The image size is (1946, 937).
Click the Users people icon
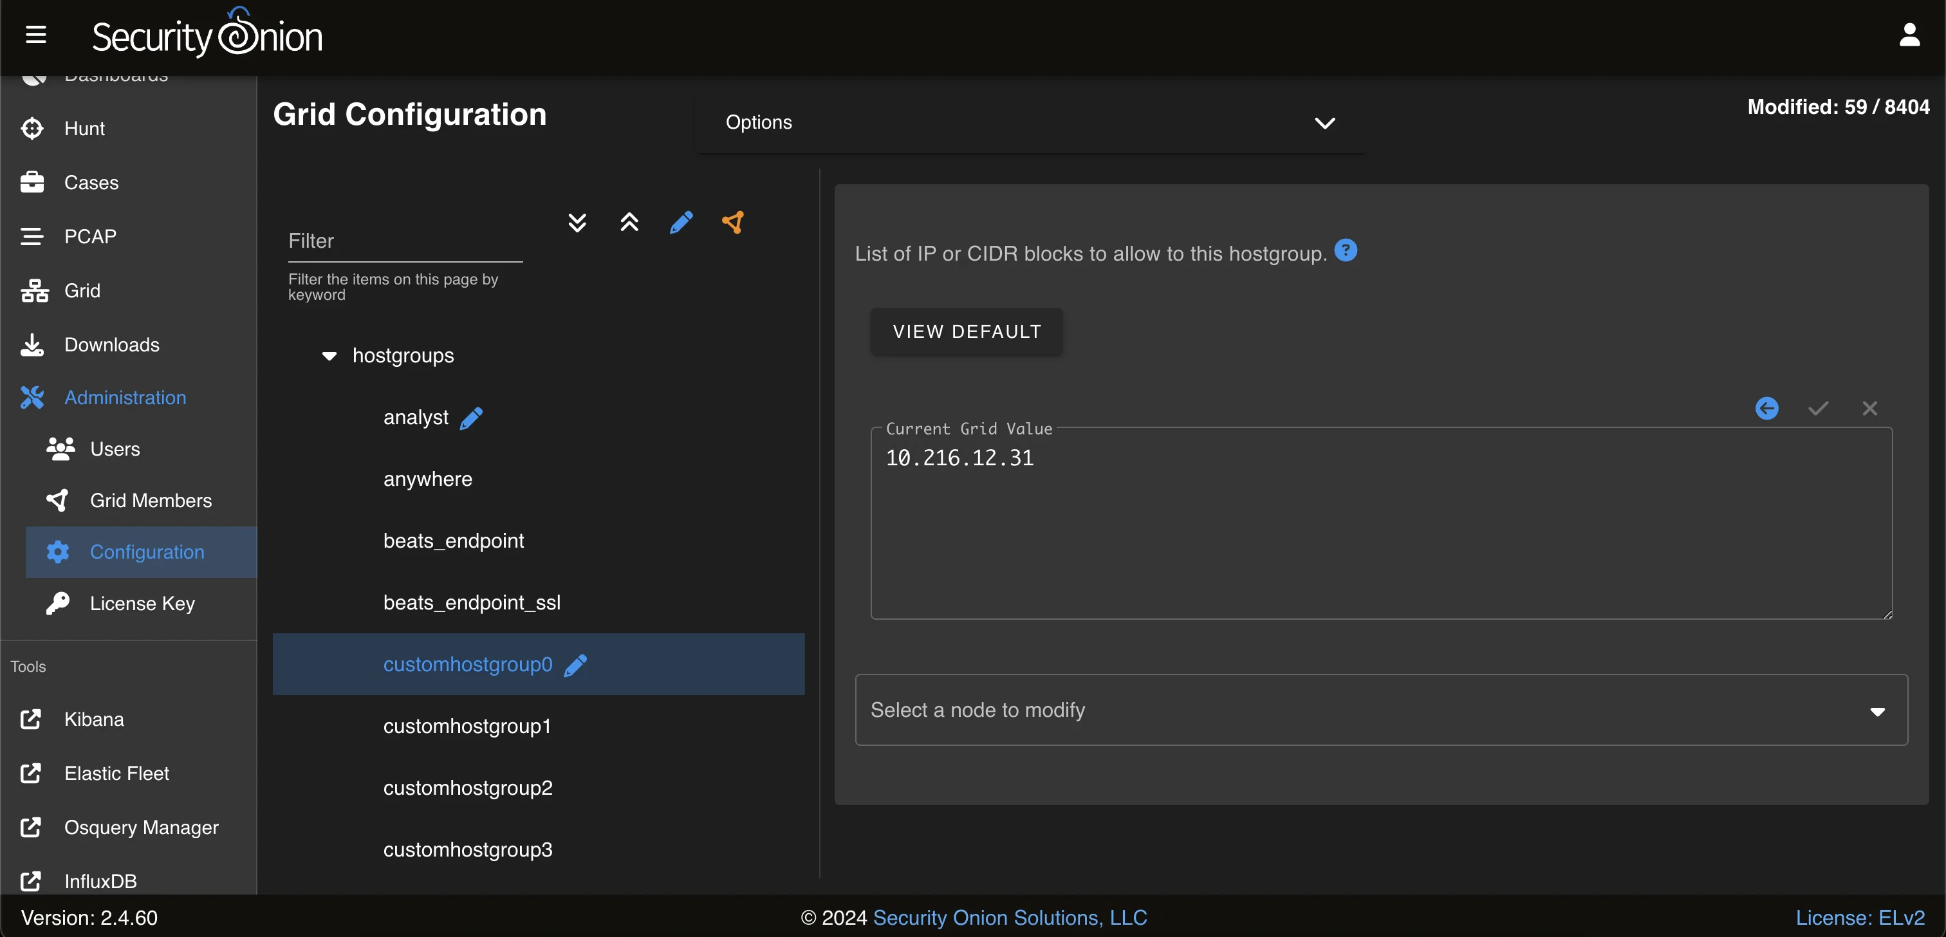click(60, 449)
